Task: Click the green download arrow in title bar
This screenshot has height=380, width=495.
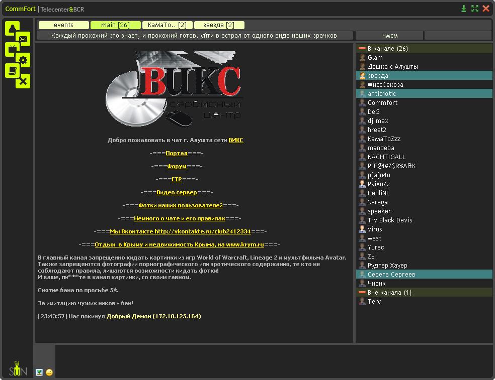Action: (x=464, y=9)
